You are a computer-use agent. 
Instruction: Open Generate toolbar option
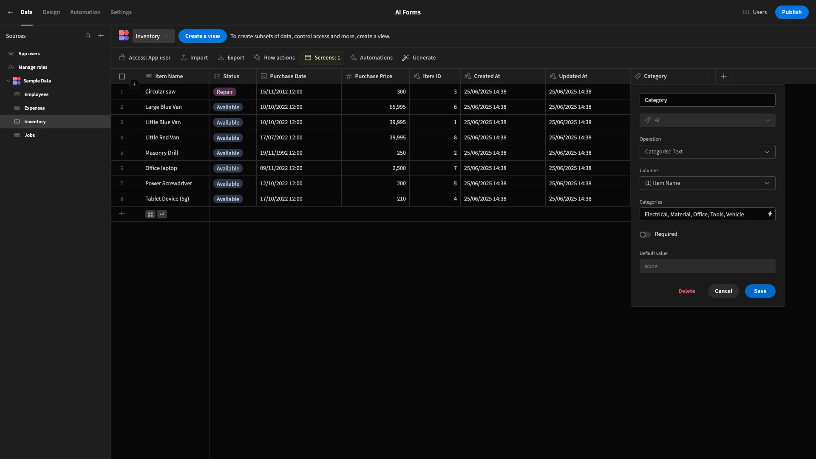[419, 58]
